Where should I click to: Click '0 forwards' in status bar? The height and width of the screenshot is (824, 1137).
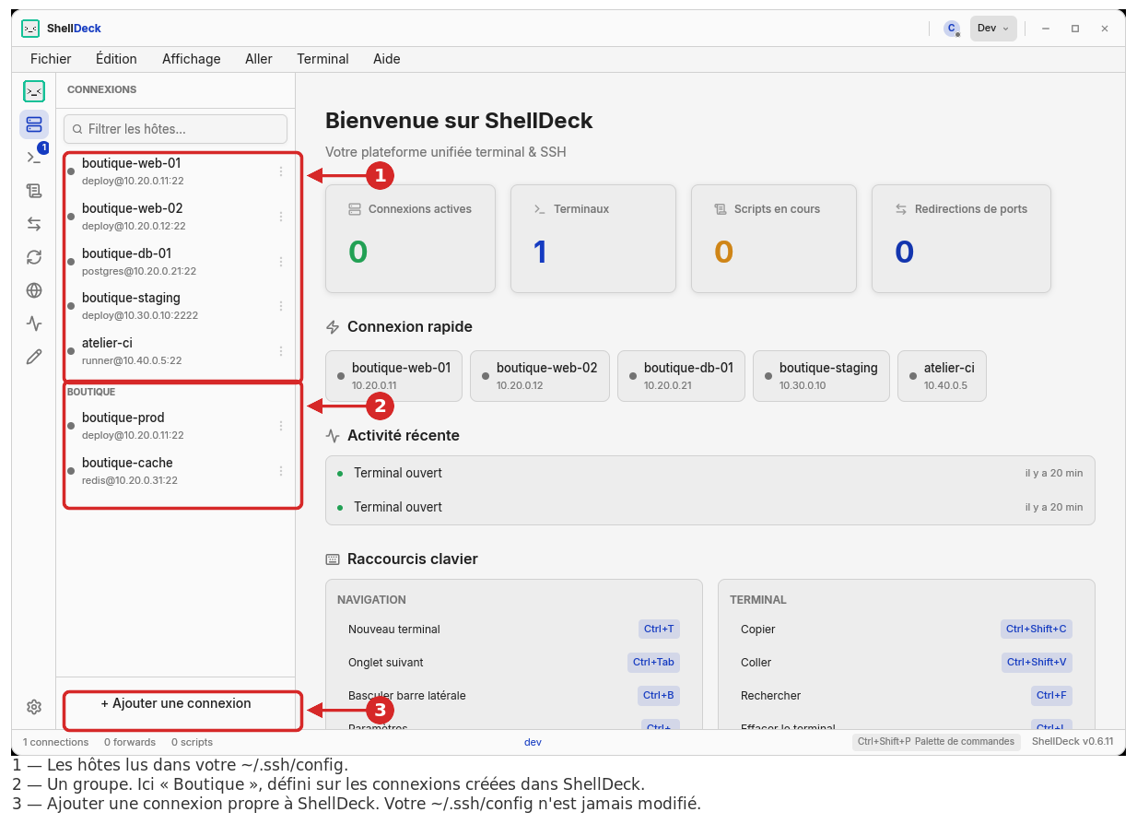point(130,742)
